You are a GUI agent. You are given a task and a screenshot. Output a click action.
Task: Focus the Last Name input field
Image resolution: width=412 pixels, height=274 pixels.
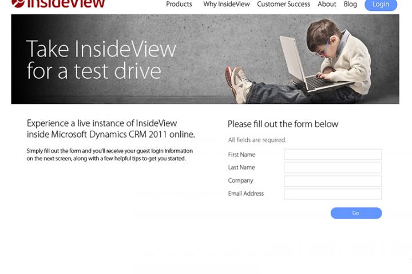(332, 168)
